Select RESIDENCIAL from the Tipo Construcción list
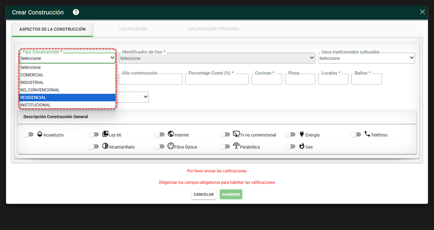Image resolution: width=434 pixels, height=230 pixels. pyautogui.click(x=68, y=97)
